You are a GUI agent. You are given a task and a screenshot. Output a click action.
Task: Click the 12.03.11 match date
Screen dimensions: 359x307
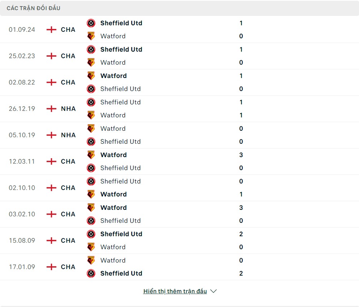pos(22,161)
